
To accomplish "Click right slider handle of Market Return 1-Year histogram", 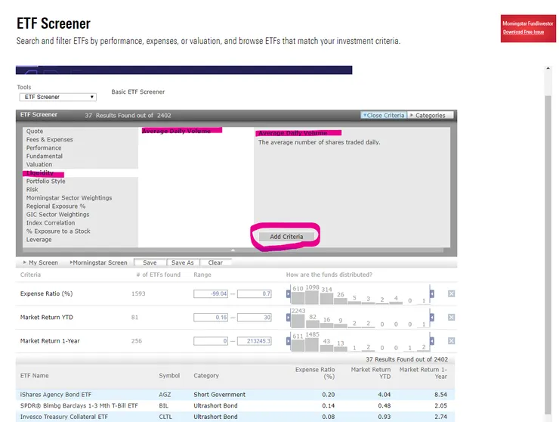I will click(432, 341).
